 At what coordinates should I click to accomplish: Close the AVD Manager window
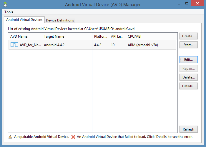(197, 4)
